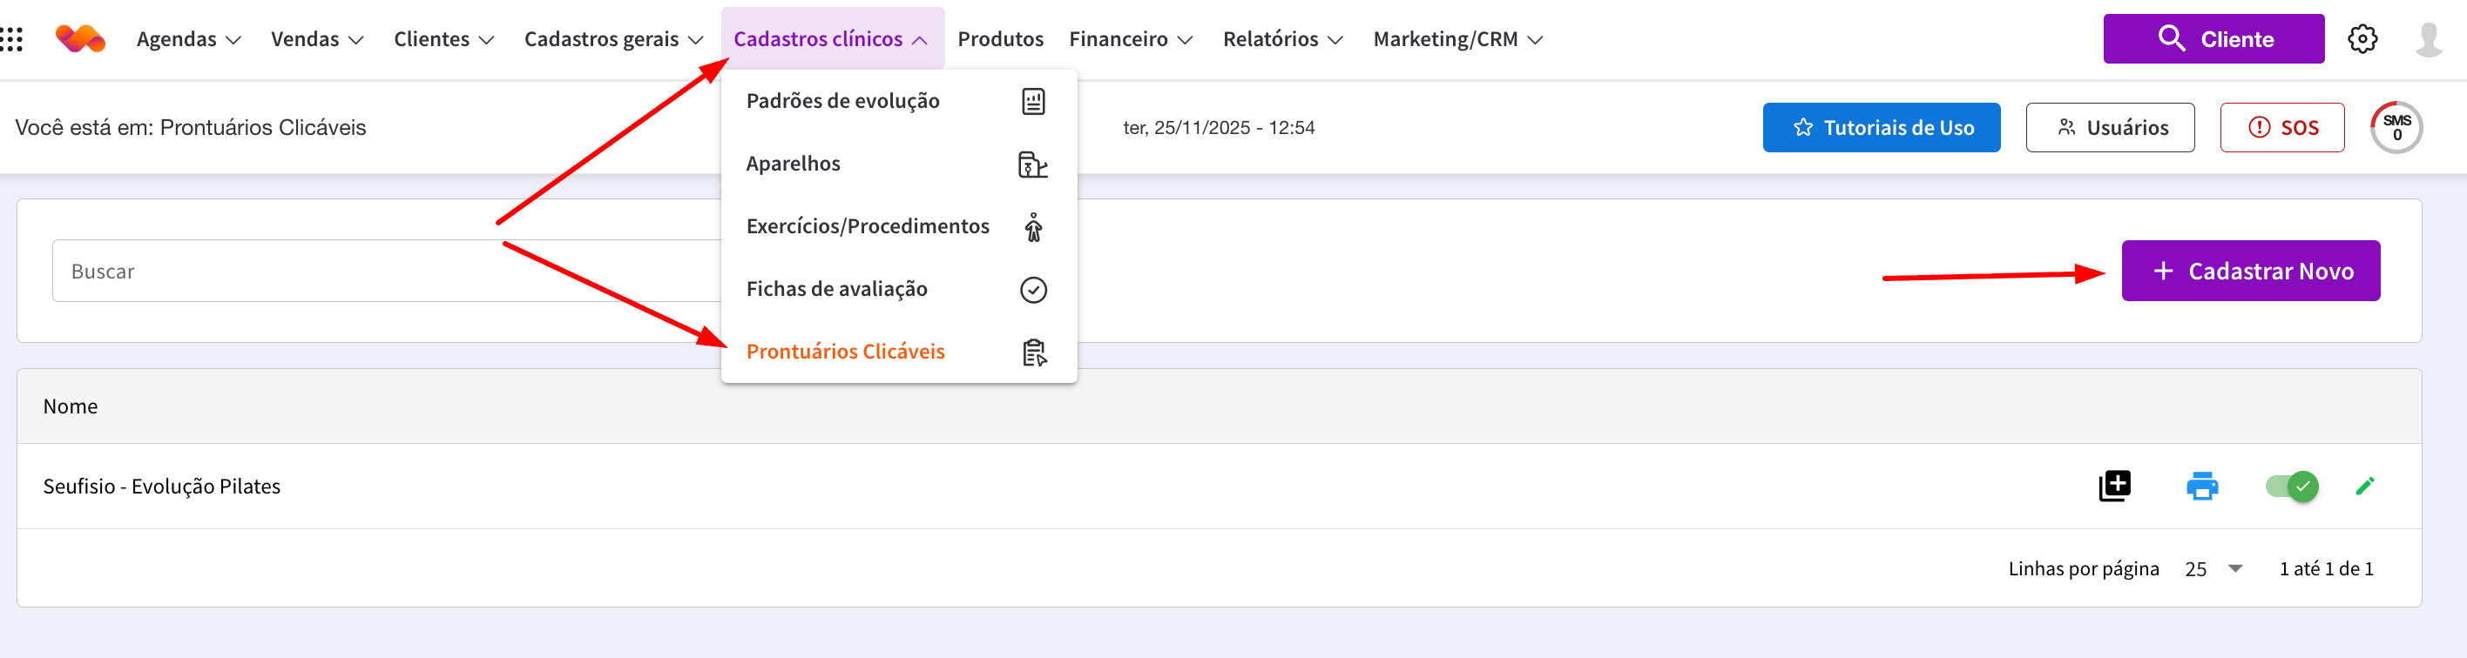Focus the Buscar search field
This screenshot has width=2467, height=658.
click(383, 271)
